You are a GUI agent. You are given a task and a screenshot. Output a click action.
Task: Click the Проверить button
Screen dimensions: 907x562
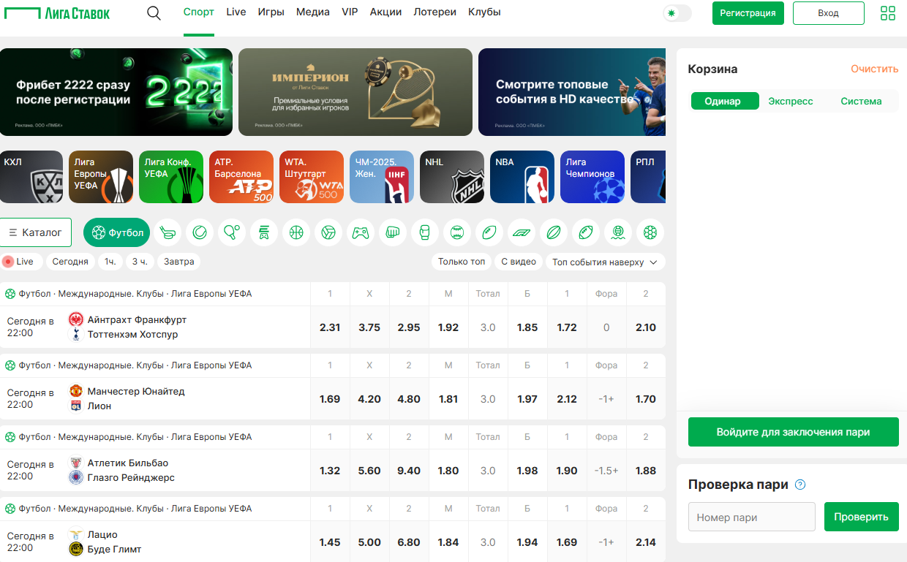(862, 517)
